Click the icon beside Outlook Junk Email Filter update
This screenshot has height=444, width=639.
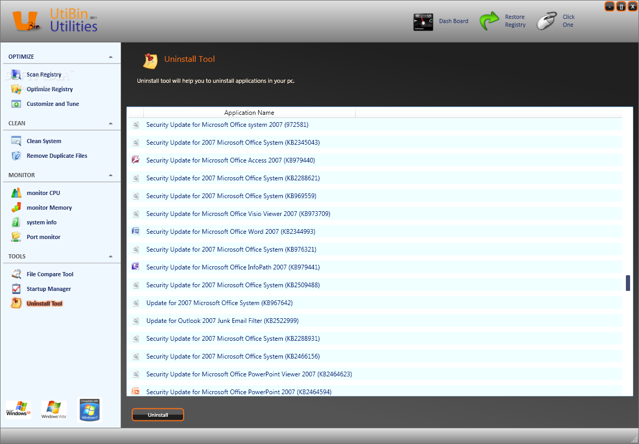click(136, 321)
